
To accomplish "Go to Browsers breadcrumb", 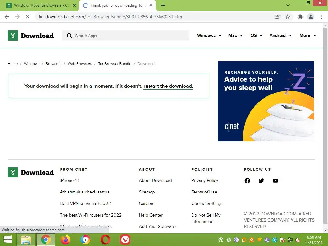I will point(53,64).
